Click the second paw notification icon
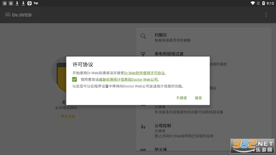276x155 pixels. pyautogui.click(x=11, y=3)
